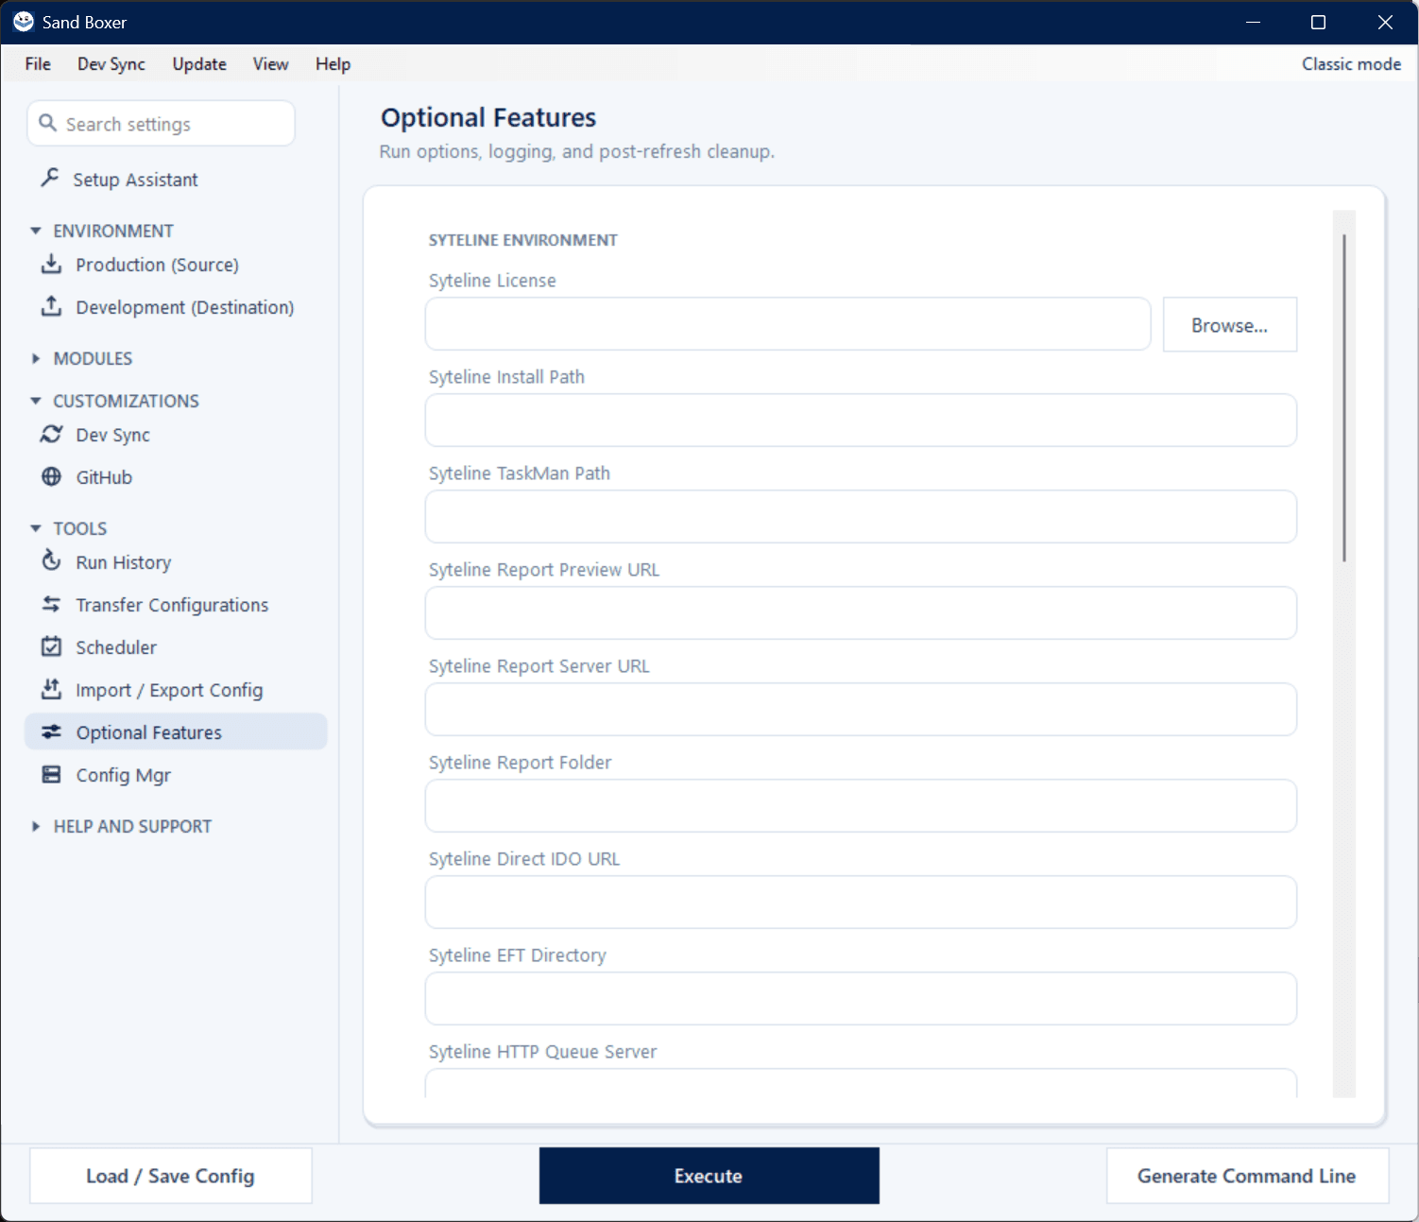Select Optional Features label in sidebar
1419x1222 pixels.
click(149, 732)
